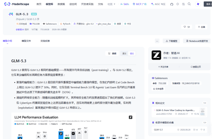Viewport: 212px width, 139px height.
Task: Click the blue GLM-5.3 chart legend swatch
Action: 15,124
